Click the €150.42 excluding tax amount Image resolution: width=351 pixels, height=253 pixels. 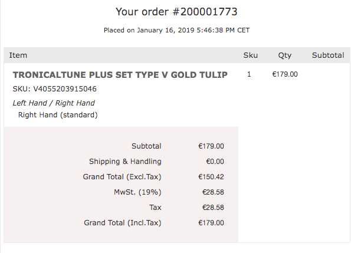click(211, 177)
